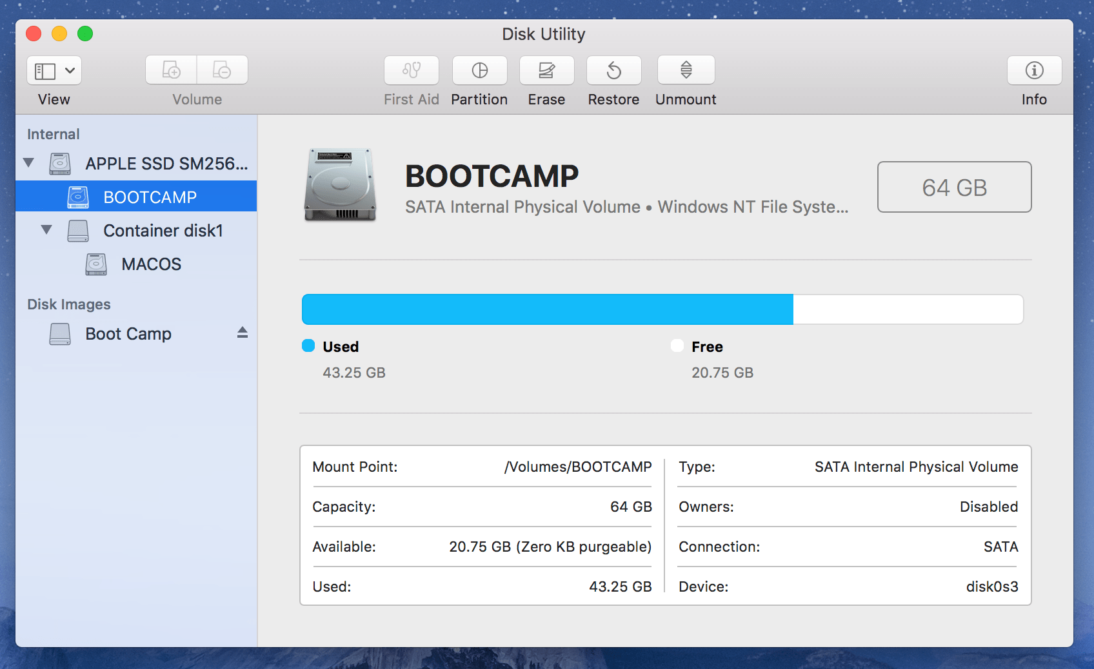1094x669 pixels.
Task: Click the Restore toolbar label
Action: coord(613,99)
